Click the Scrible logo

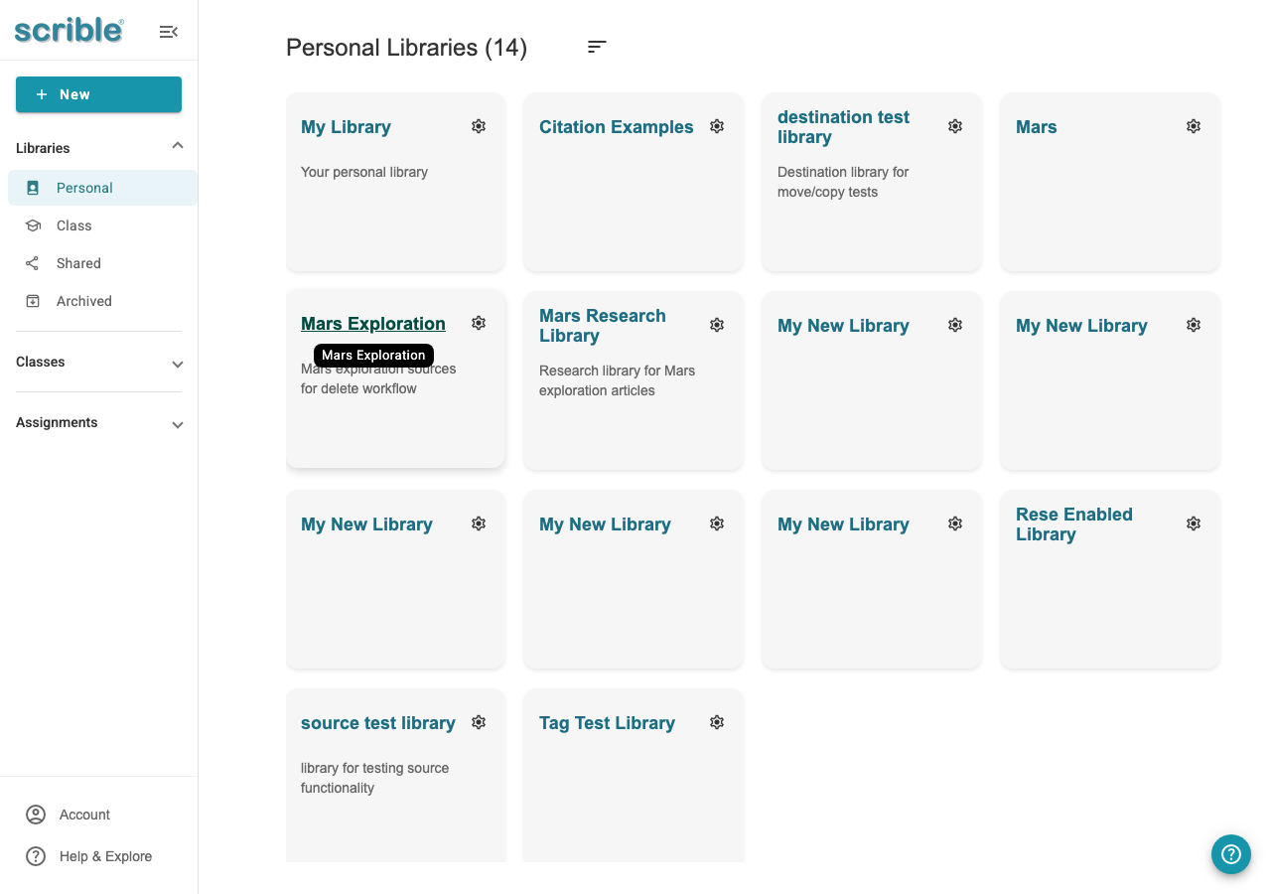point(70,30)
